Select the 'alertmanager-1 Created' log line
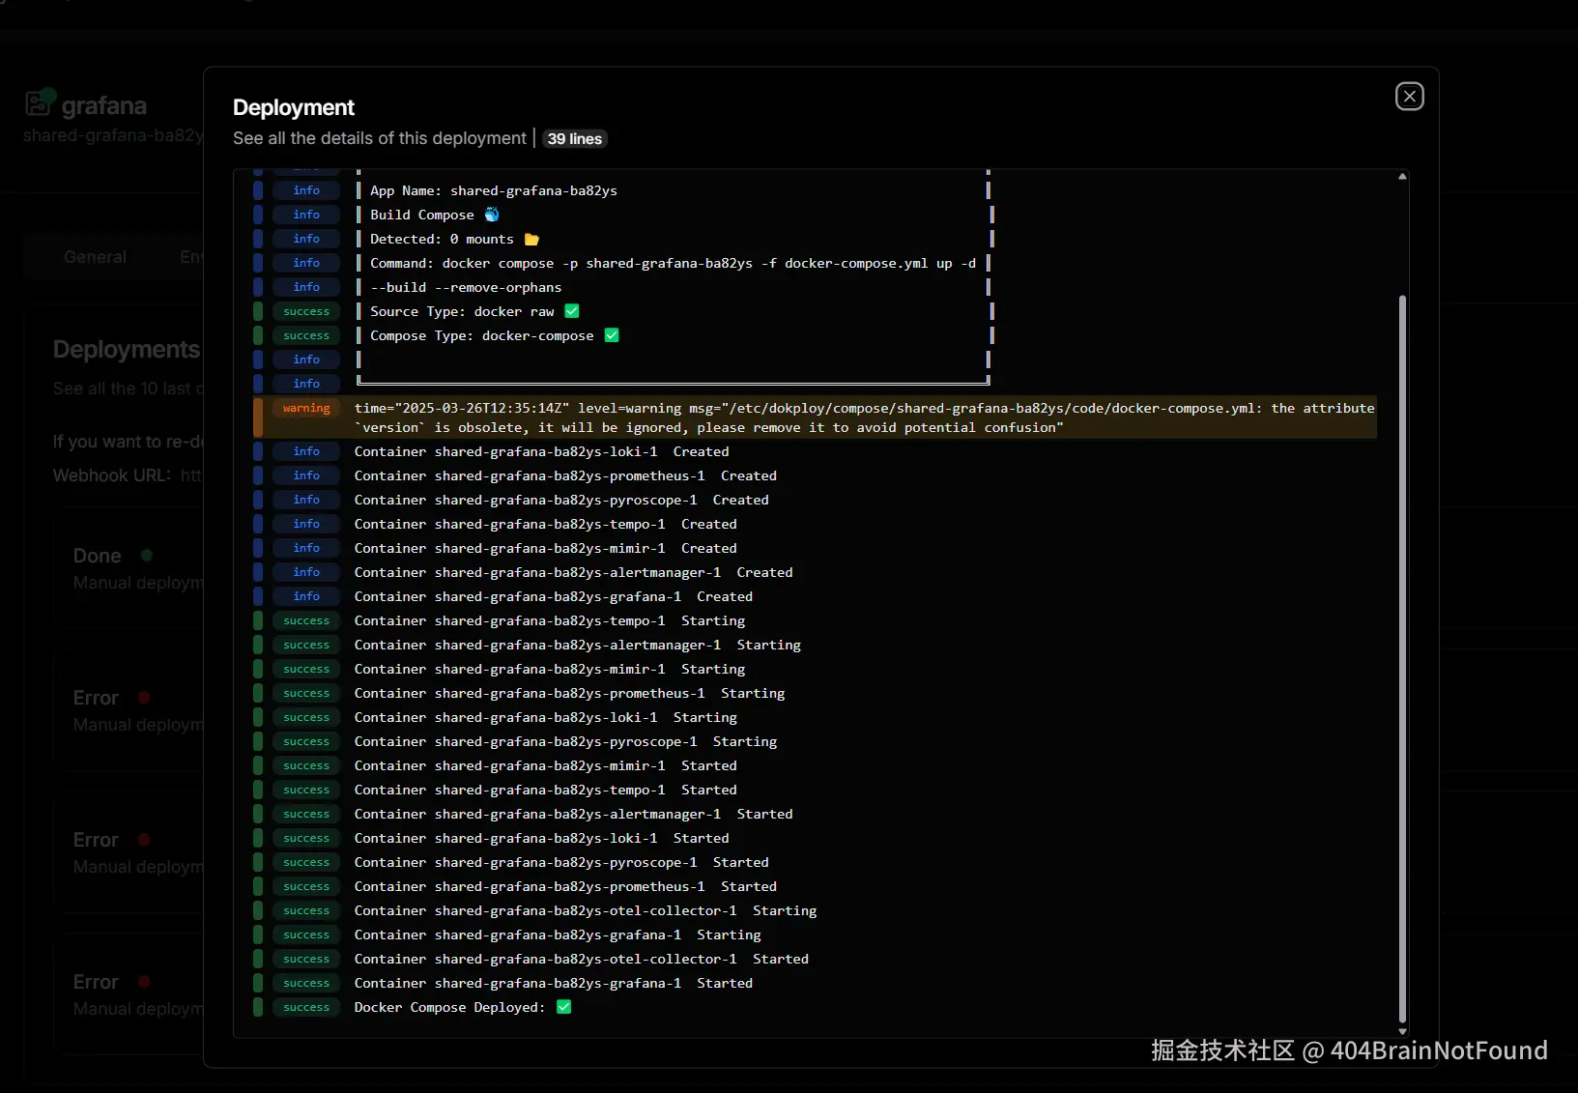 pos(574,572)
